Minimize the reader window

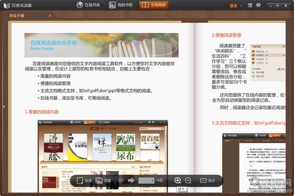point(270,6)
